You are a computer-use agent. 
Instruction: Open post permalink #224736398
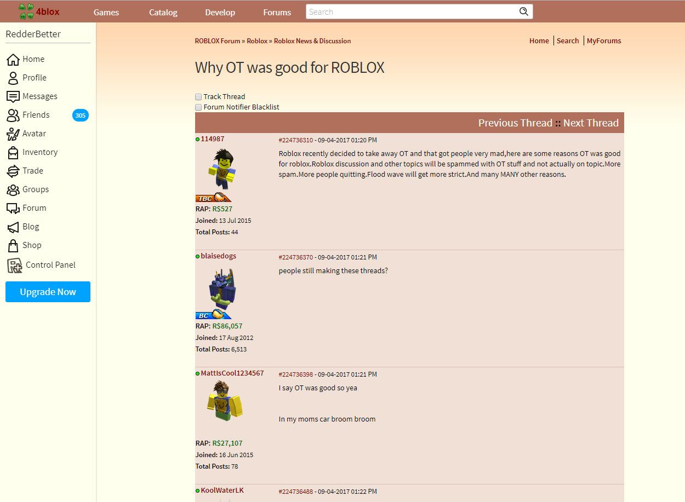296,374
